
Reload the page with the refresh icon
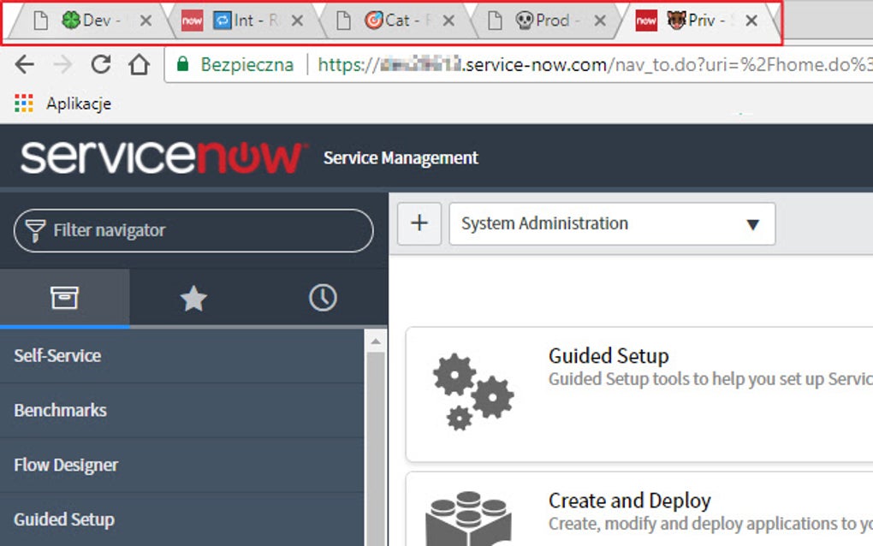[101, 64]
